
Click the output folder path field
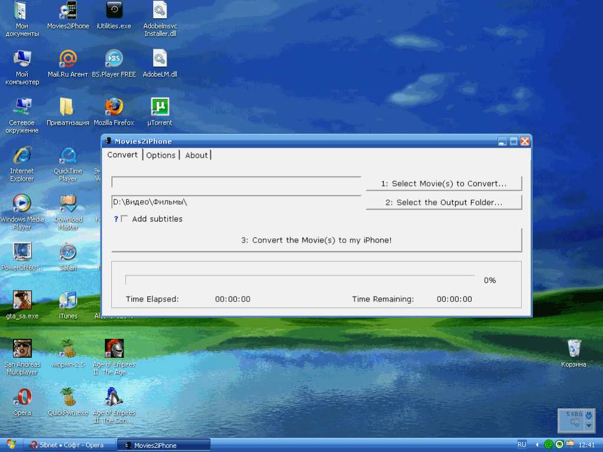pos(236,202)
